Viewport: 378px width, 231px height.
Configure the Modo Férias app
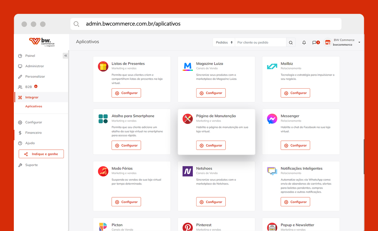(126, 202)
